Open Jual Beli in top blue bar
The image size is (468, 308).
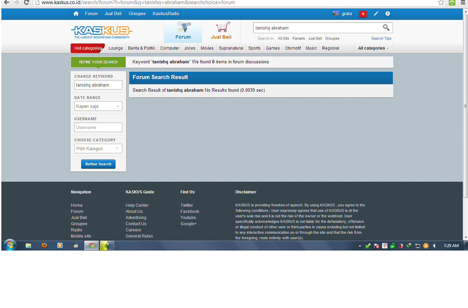tap(113, 14)
